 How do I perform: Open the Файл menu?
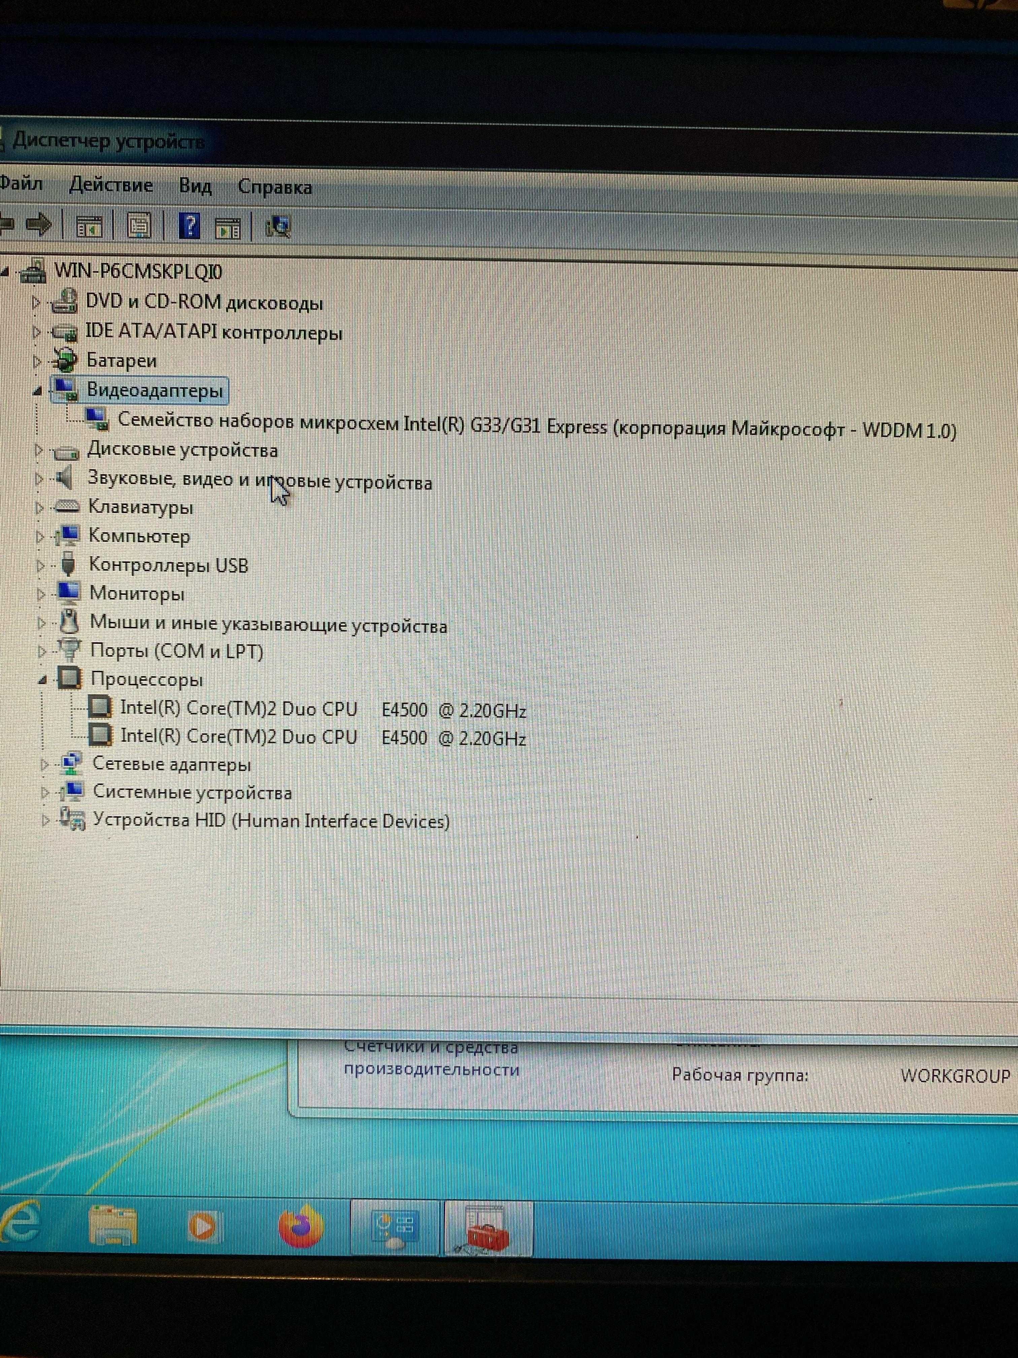coord(21,183)
